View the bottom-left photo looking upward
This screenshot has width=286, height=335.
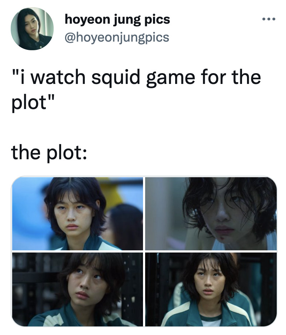tap(78, 289)
